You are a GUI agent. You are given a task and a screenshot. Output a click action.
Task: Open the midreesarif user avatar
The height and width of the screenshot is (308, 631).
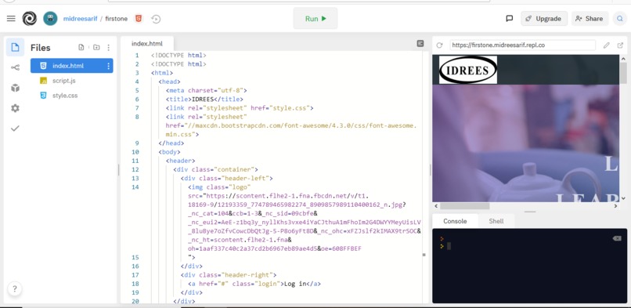click(x=50, y=19)
